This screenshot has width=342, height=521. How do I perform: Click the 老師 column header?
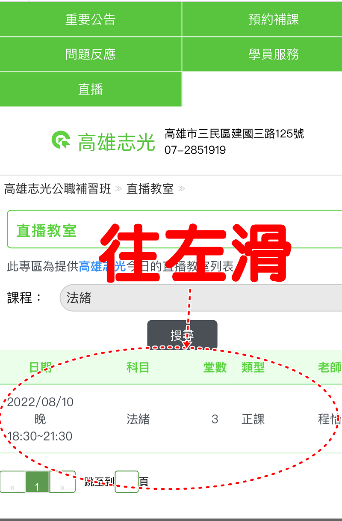pyautogui.click(x=330, y=367)
